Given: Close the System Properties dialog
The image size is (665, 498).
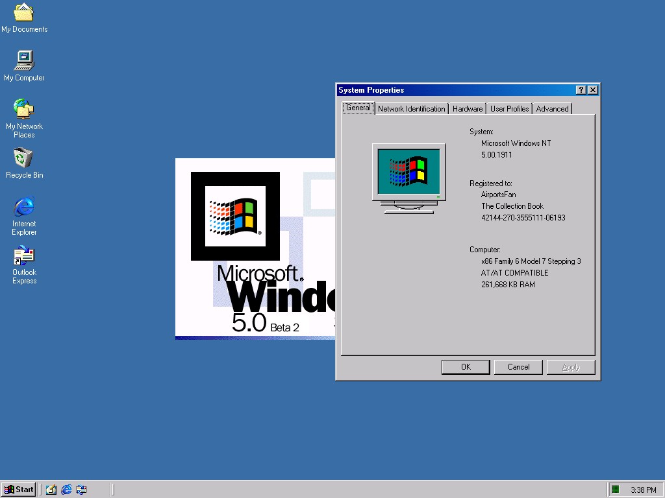Looking at the screenshot, I should click(593, 89).
